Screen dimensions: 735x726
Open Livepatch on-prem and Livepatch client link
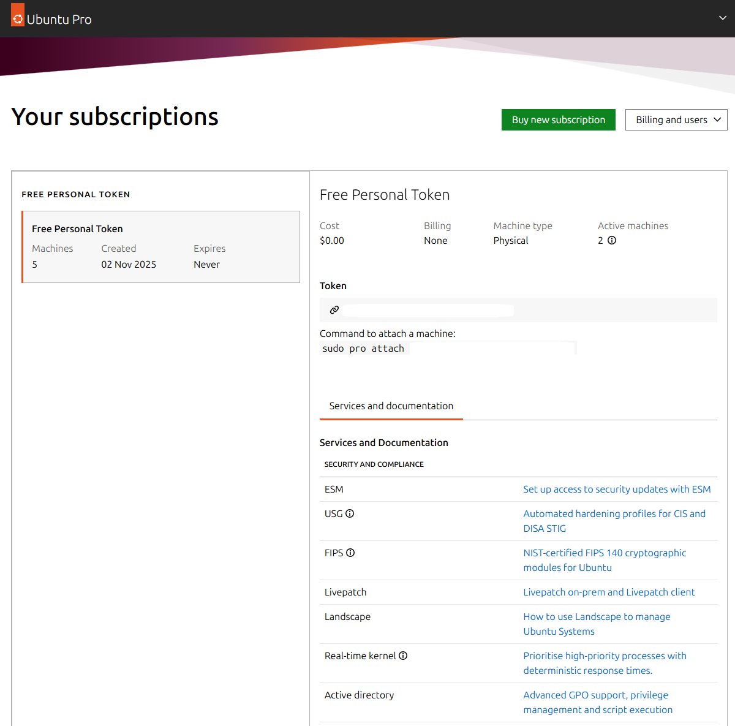609,592
